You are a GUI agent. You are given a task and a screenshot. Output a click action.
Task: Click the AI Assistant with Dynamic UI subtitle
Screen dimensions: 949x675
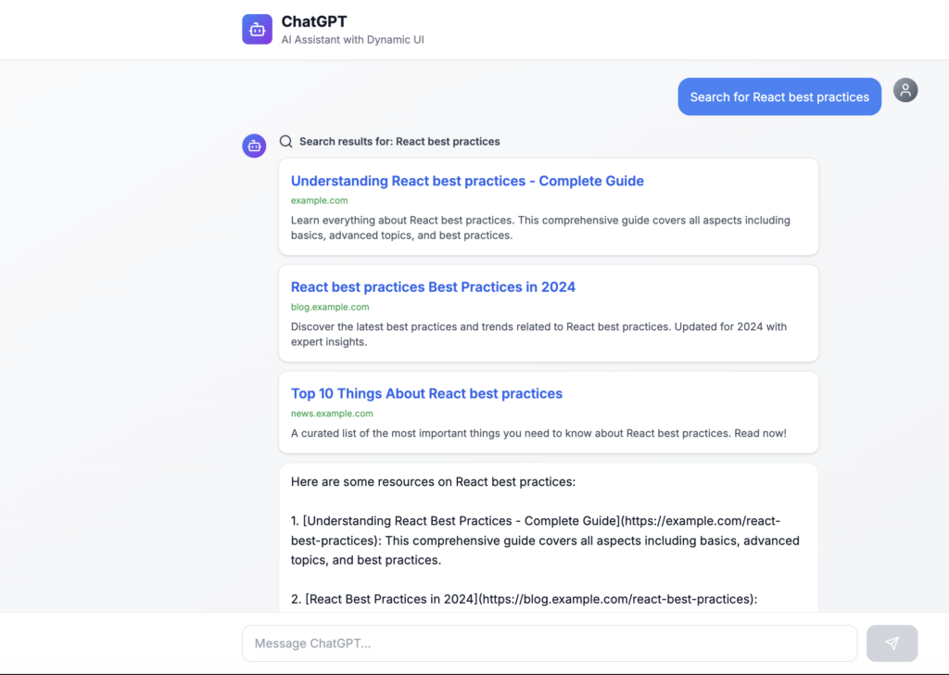tap(352, 40)
